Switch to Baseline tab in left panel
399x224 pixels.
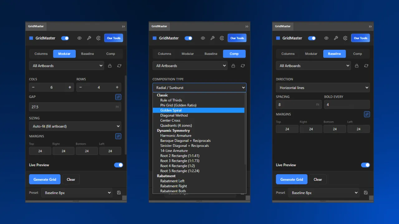[x=88, y=54]
